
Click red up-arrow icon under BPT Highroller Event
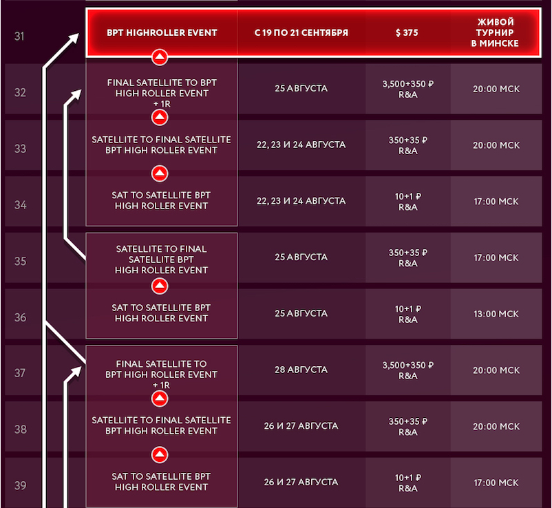pos(160,57)
